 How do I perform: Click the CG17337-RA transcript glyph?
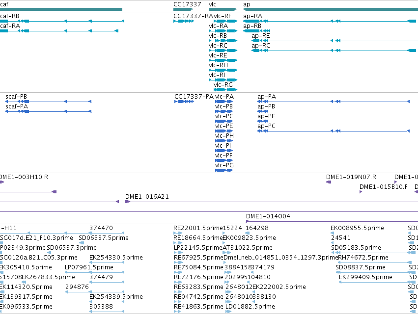tap(184, 21)
